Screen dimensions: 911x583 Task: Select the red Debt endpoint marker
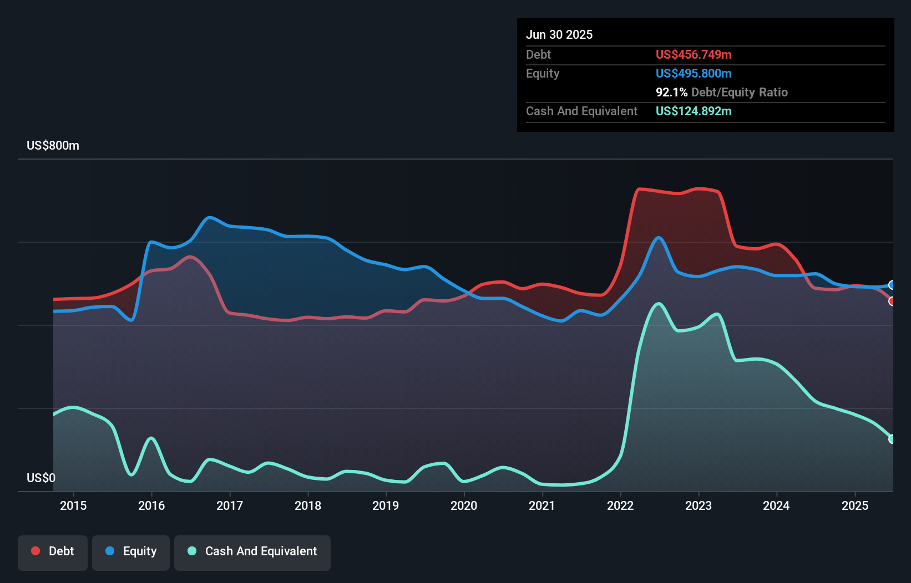[x=892, y=301]
